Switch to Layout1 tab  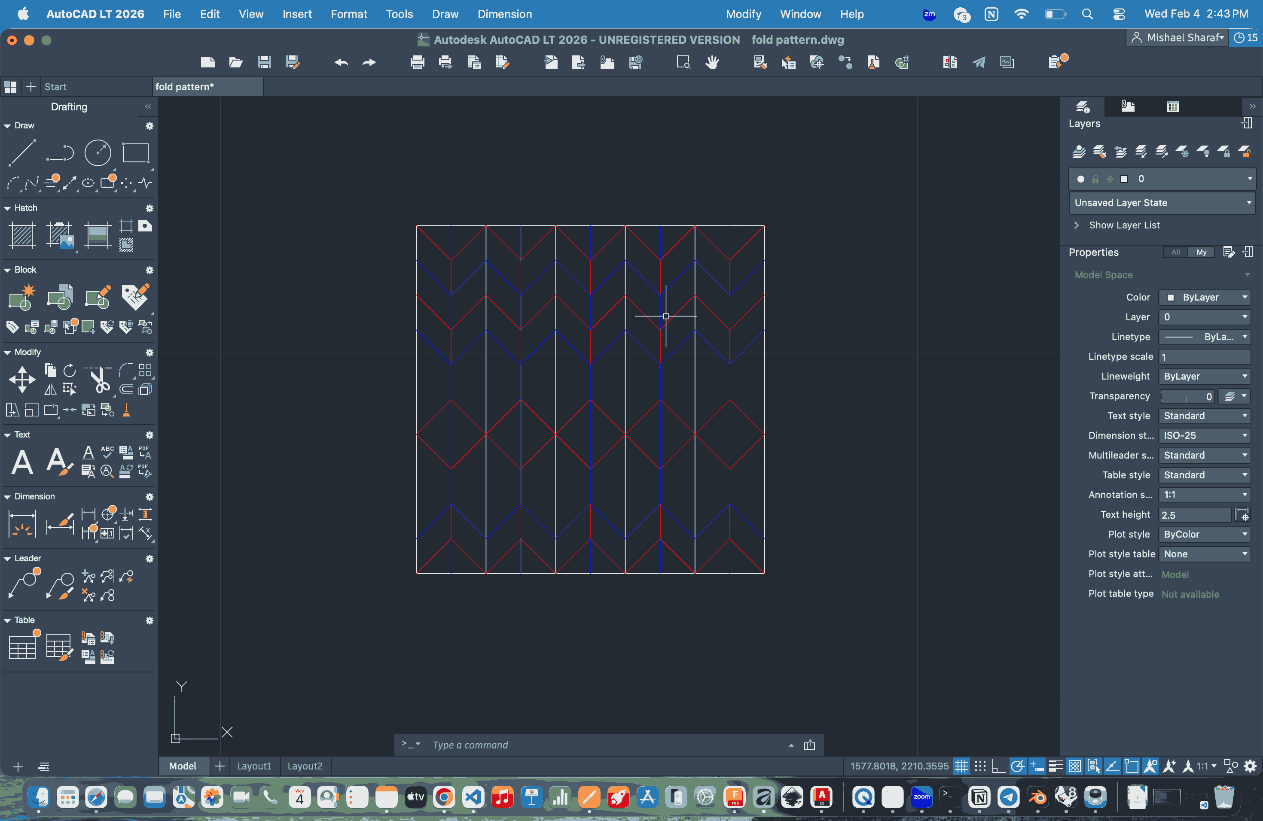point(253,766)
